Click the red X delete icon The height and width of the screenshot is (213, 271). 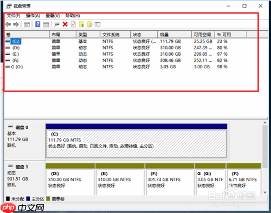[65, 24]
